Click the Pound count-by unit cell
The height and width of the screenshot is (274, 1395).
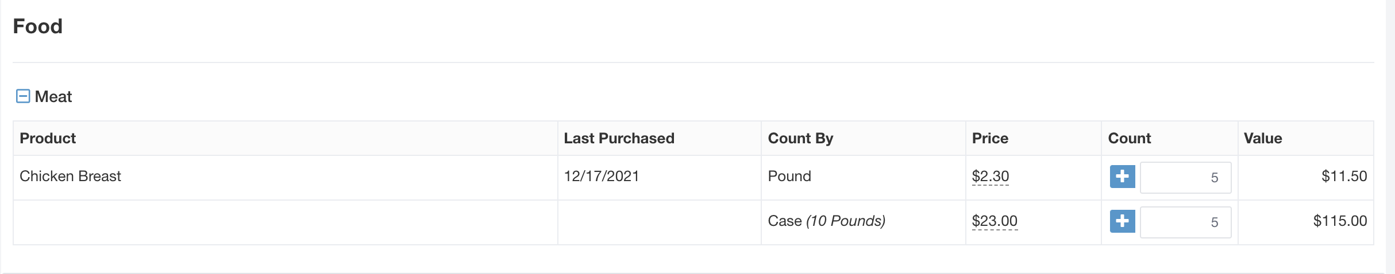[x=789, y=176]
